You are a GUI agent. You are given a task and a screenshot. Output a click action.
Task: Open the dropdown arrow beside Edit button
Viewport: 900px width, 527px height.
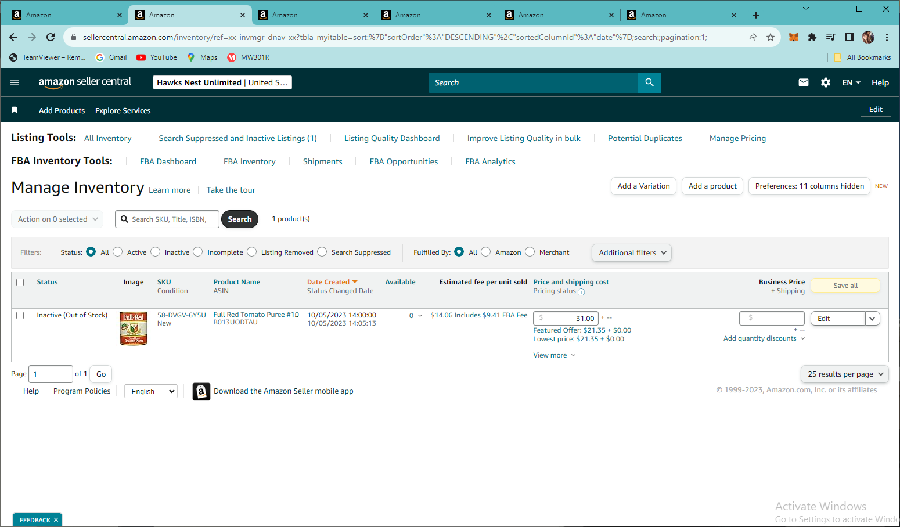point(872,319)
